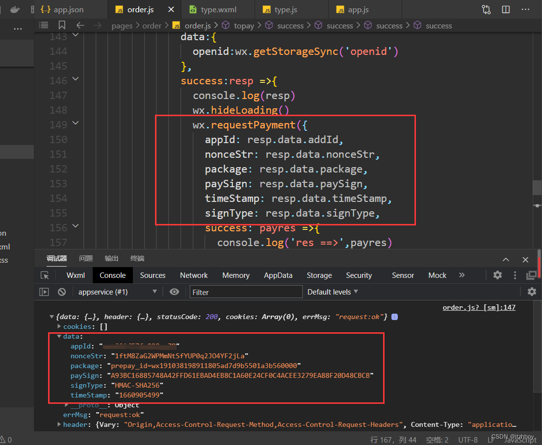
Task: Switch to the type.js tab
Action: click(x=280, y=10)
